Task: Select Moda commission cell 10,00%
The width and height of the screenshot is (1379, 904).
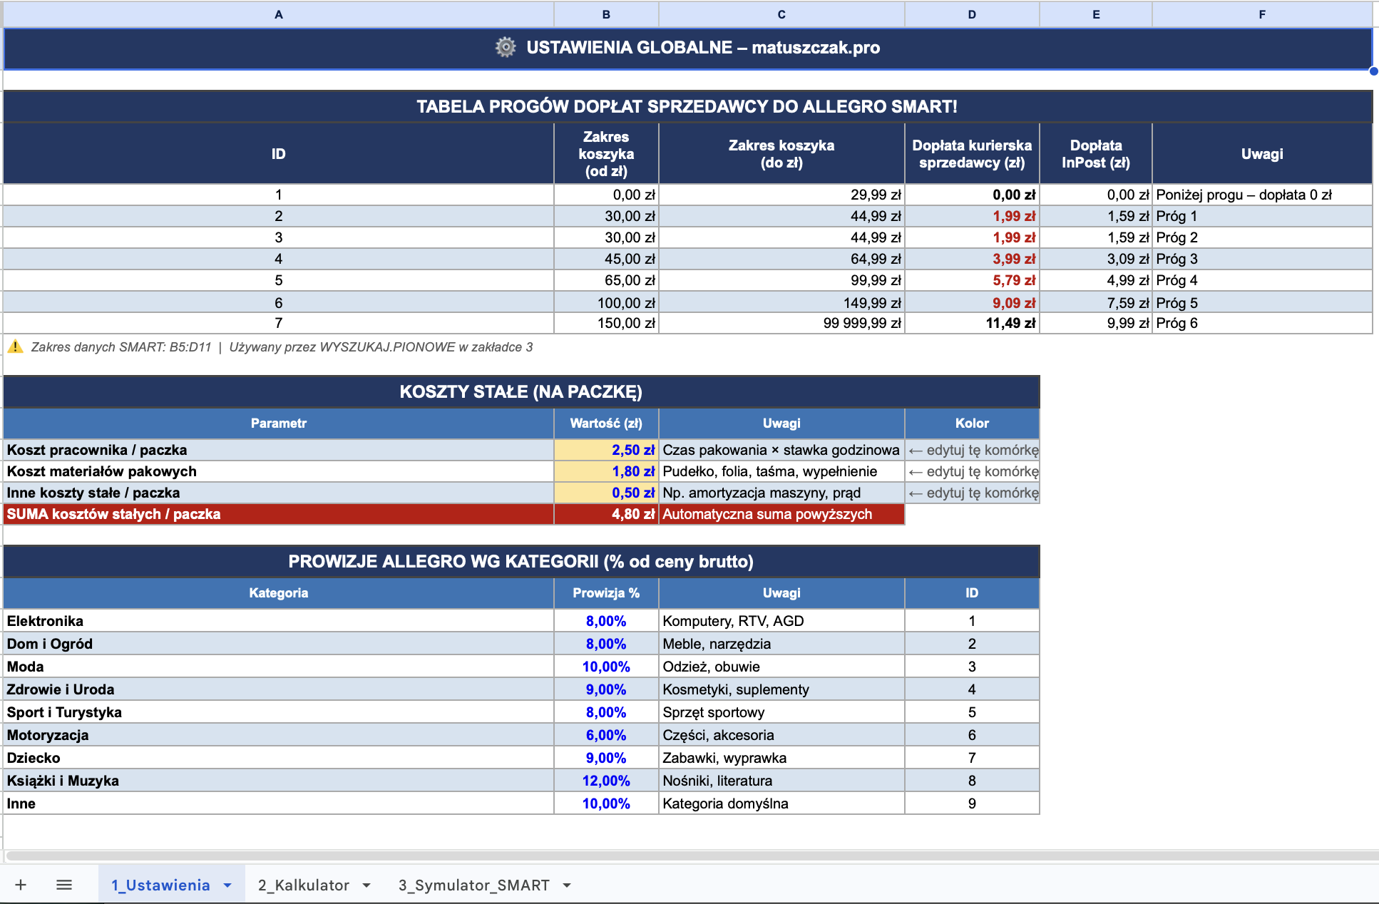Action: point(606,667)
